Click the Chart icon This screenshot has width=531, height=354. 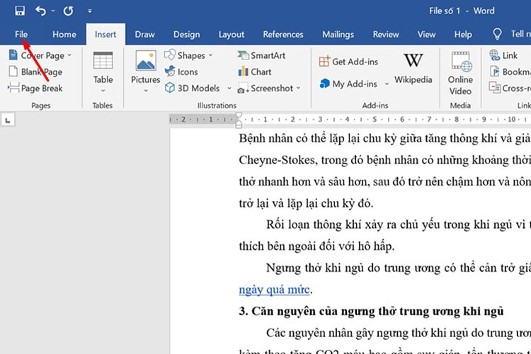[x=243, y=72]
